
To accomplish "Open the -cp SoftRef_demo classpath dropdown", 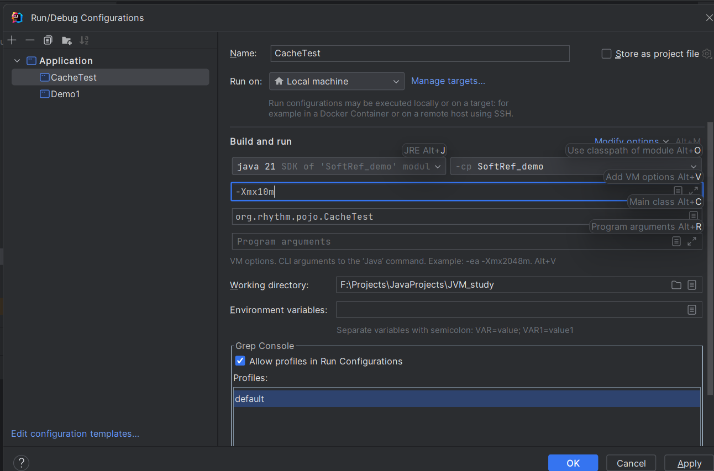I will pos(576,166).
